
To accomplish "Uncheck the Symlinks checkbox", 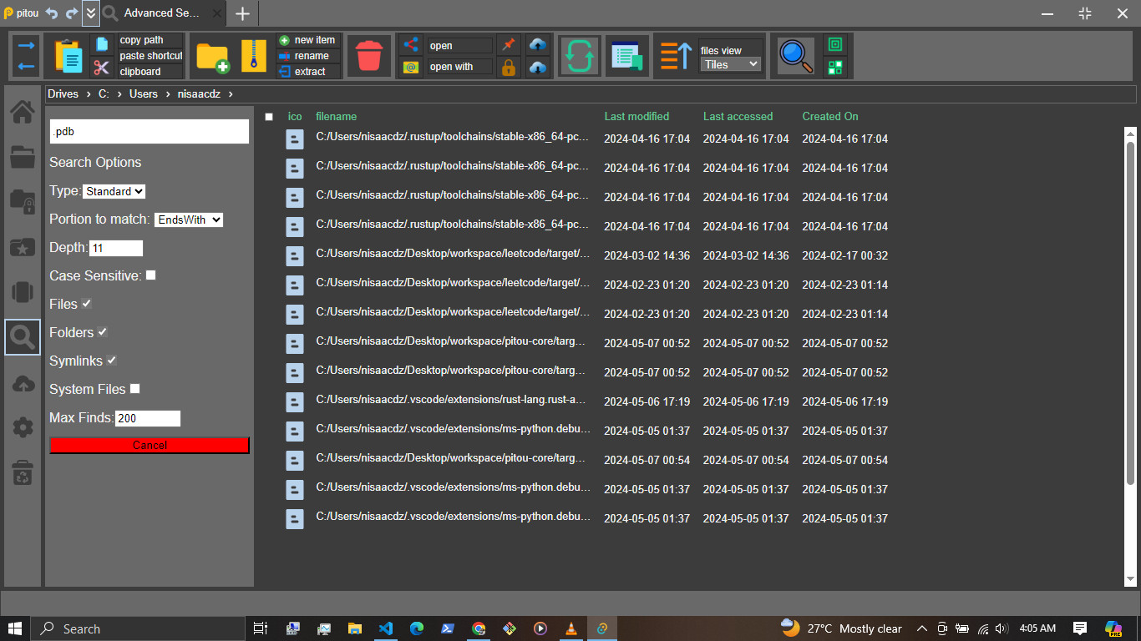I will (111, 360).
